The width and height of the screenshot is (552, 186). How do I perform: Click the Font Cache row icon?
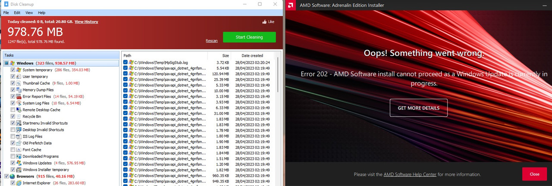click(19, 149)
